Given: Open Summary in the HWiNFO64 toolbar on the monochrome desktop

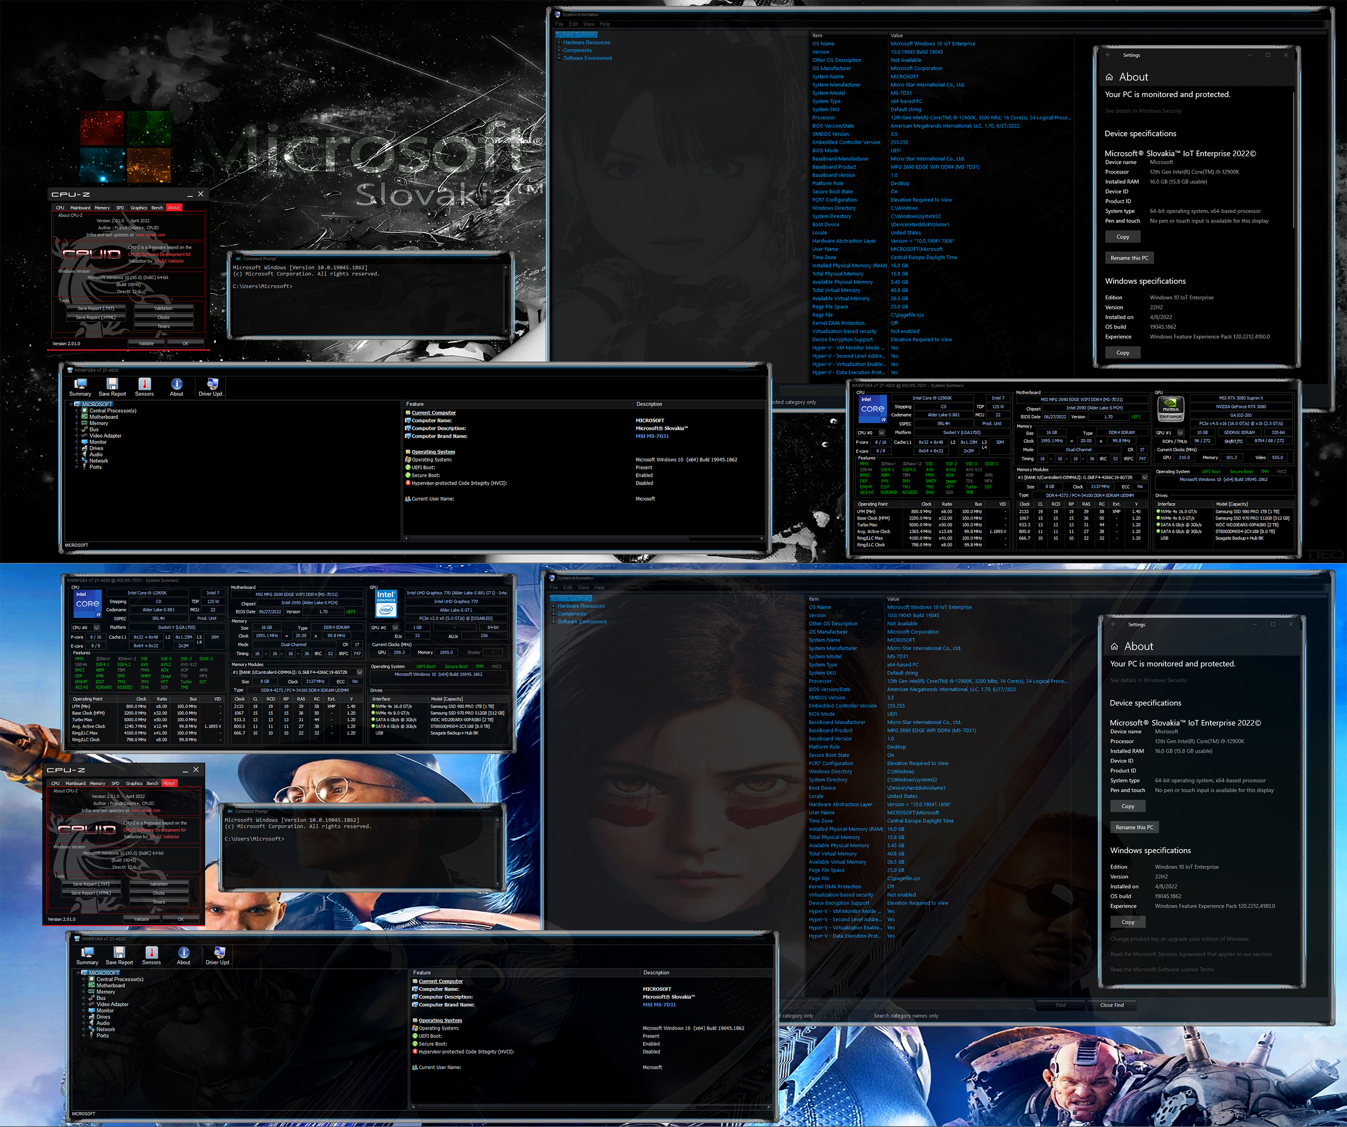Looking at the screenshot, I should [x=80, y=387].
